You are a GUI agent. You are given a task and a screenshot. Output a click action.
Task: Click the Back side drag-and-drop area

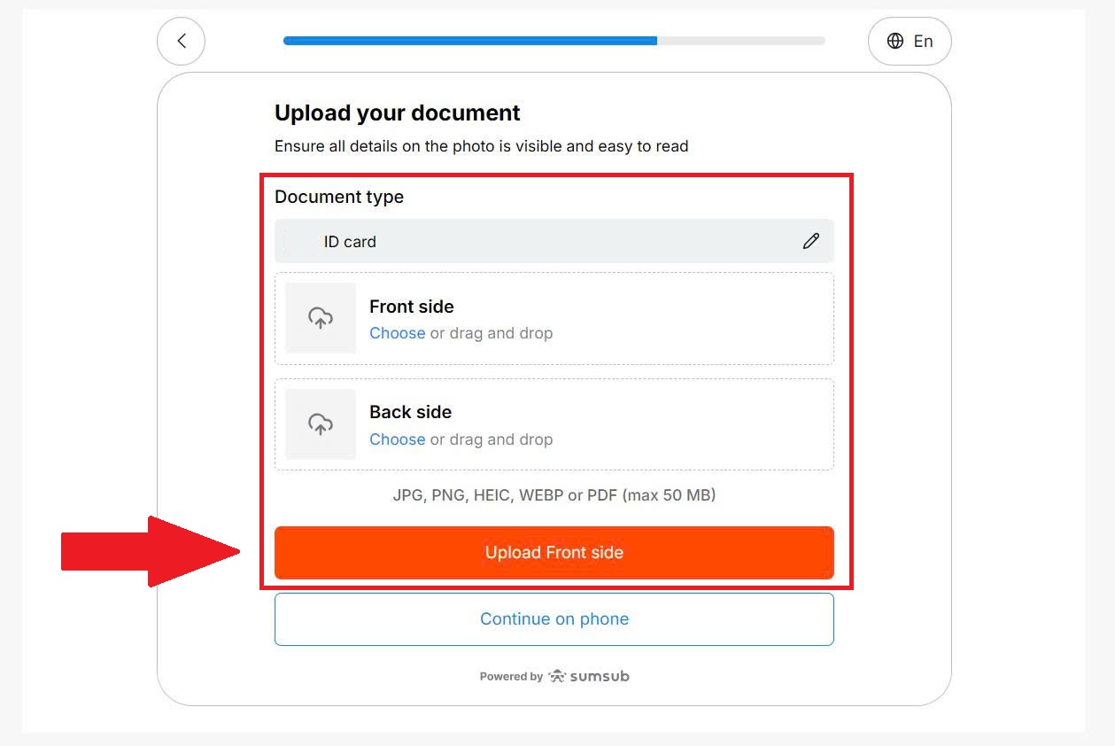554,424
